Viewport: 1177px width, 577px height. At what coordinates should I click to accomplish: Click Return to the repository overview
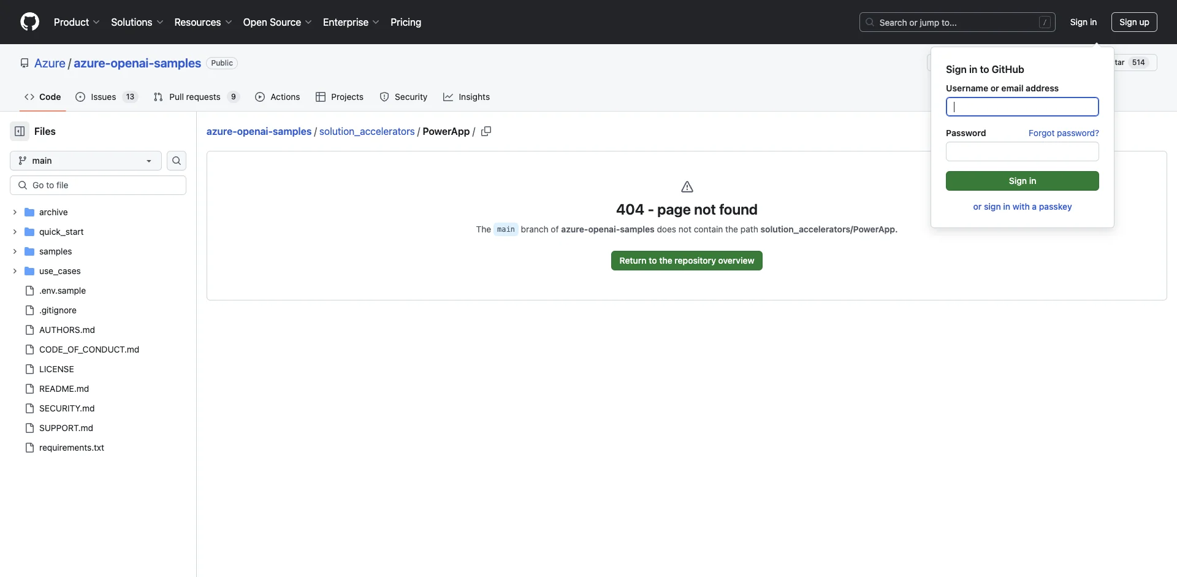[x=687, y=261]
